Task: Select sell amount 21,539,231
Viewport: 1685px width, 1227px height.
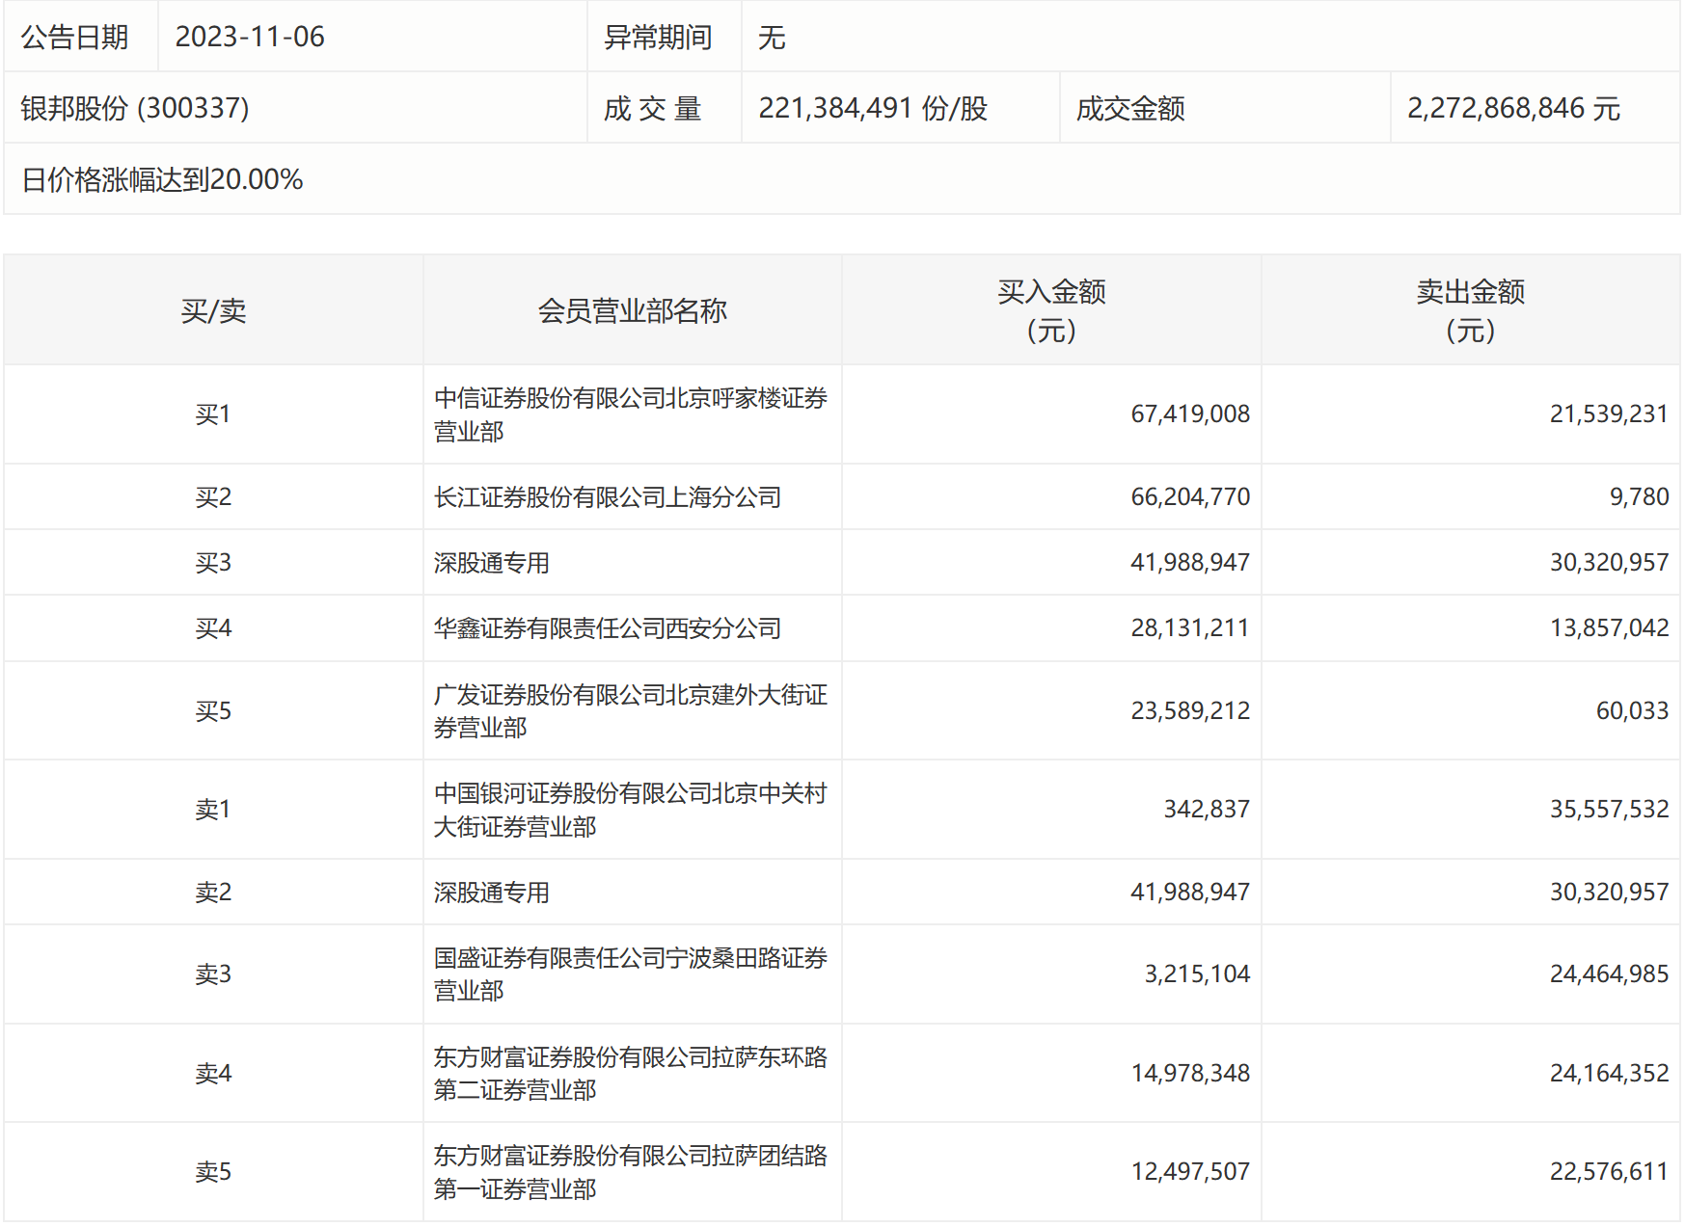Action: 1609,413
